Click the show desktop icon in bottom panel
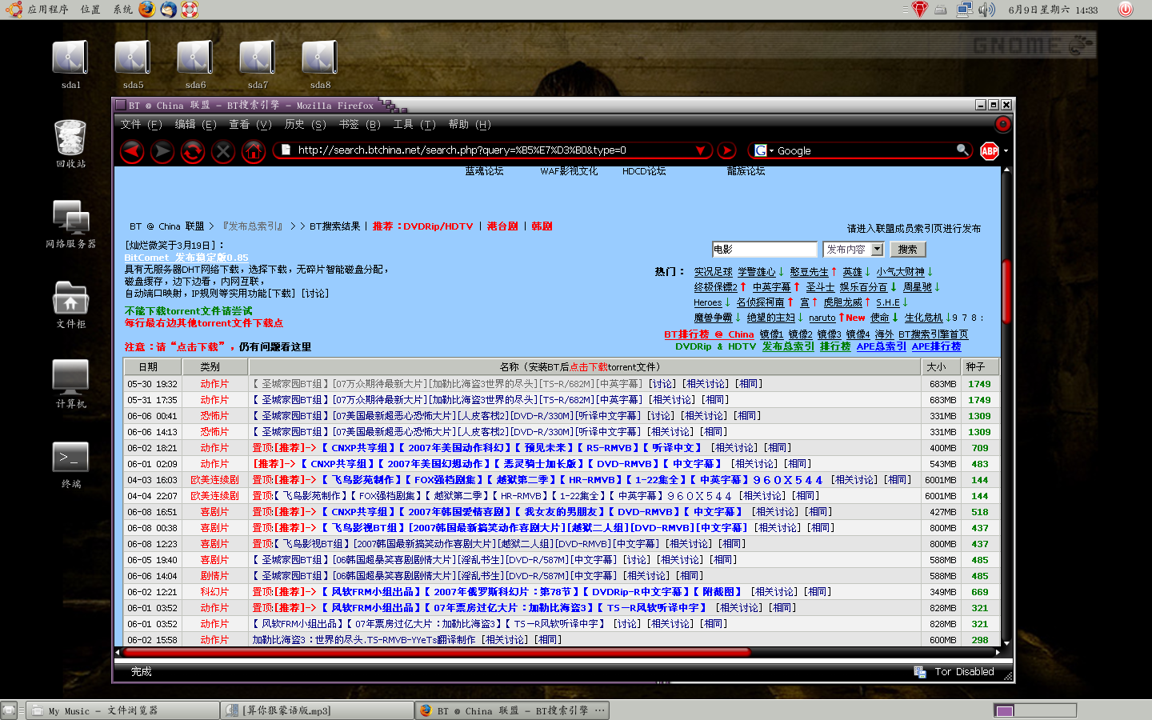The image size is (1152, 720). pyautogui.click(x=9, y=710)
